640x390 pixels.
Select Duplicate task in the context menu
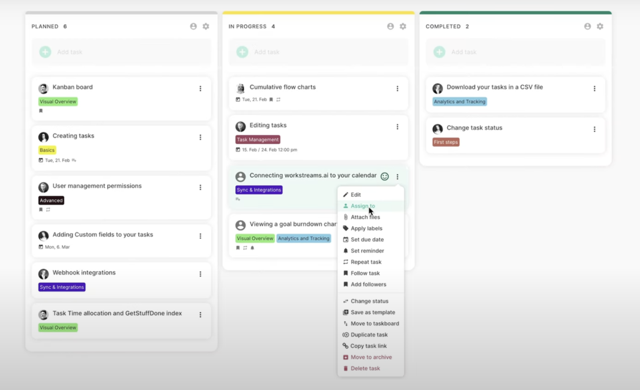pos(369,334)
